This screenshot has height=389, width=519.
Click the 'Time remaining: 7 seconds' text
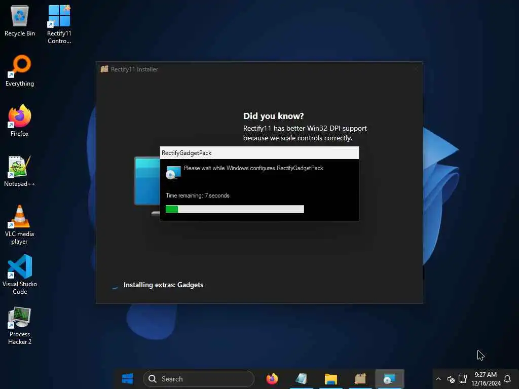pyautogui.click(x=198, y=196)
